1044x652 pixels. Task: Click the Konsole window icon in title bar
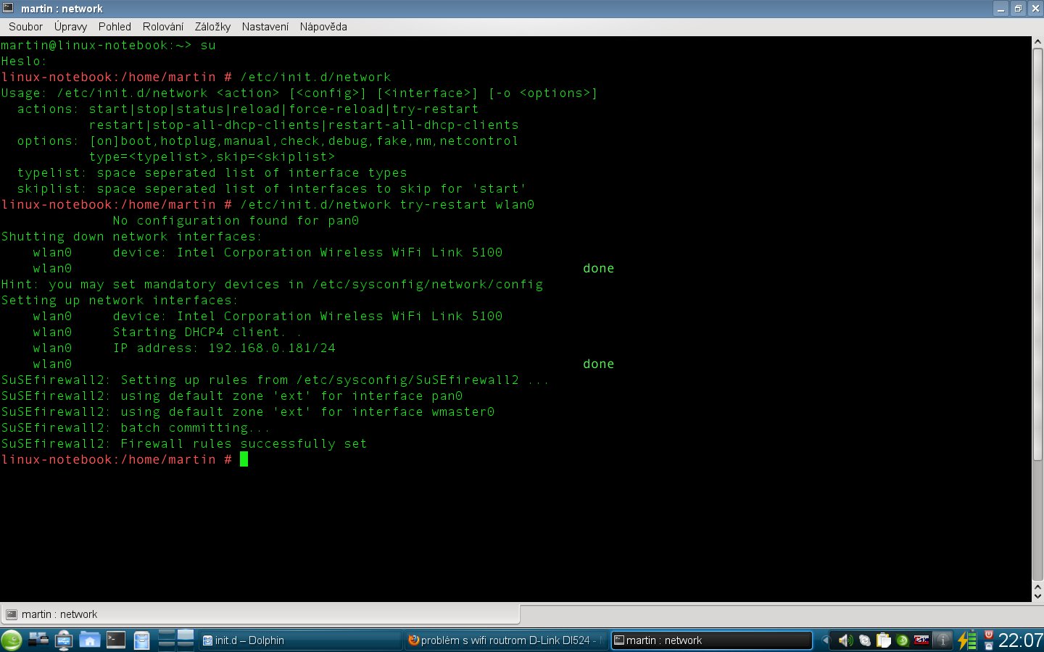click(x=8, y=8)
